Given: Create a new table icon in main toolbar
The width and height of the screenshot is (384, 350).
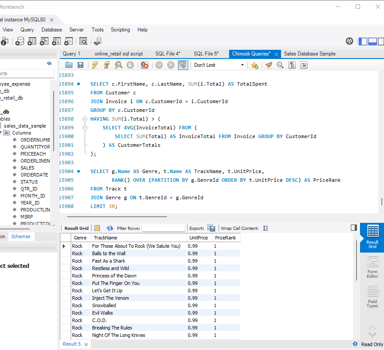Looking at the screenshot, I should tap(32, 41).
